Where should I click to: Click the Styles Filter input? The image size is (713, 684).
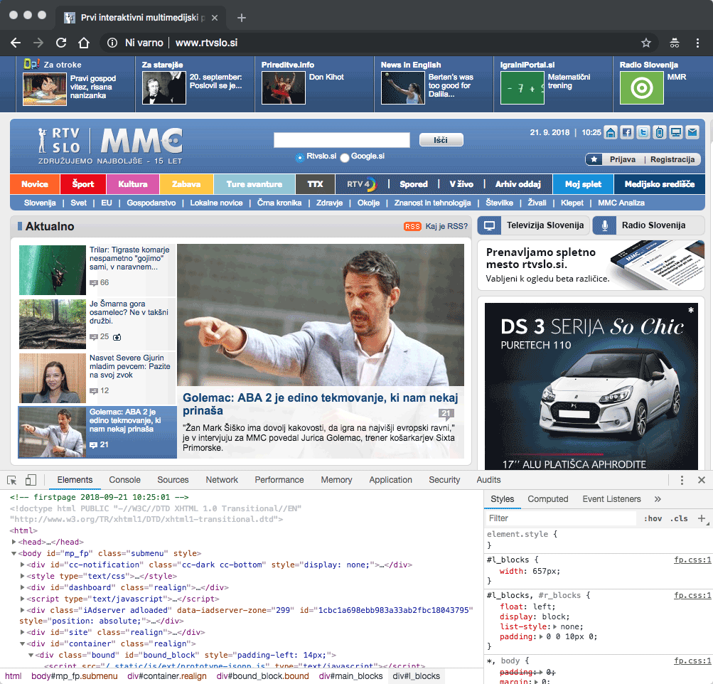560,518
